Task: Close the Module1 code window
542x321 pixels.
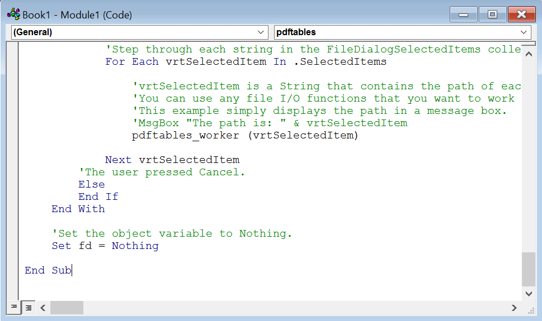Action: point(522,15)
